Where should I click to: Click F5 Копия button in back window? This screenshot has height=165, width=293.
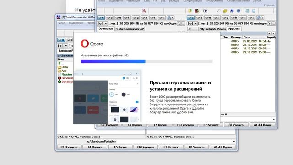[120, 147]
